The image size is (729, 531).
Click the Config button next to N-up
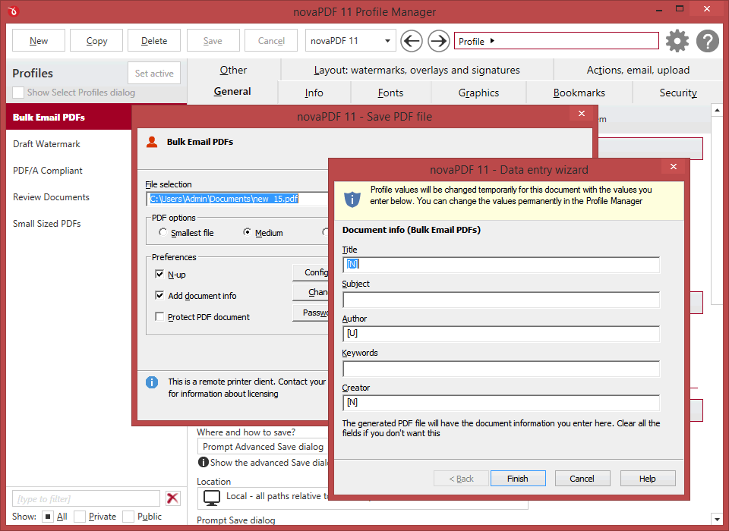pyautogui.click(x=311, y=272)
